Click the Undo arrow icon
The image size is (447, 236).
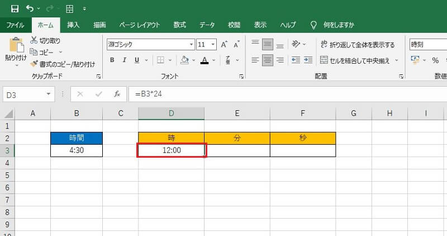tap(30, 8)
